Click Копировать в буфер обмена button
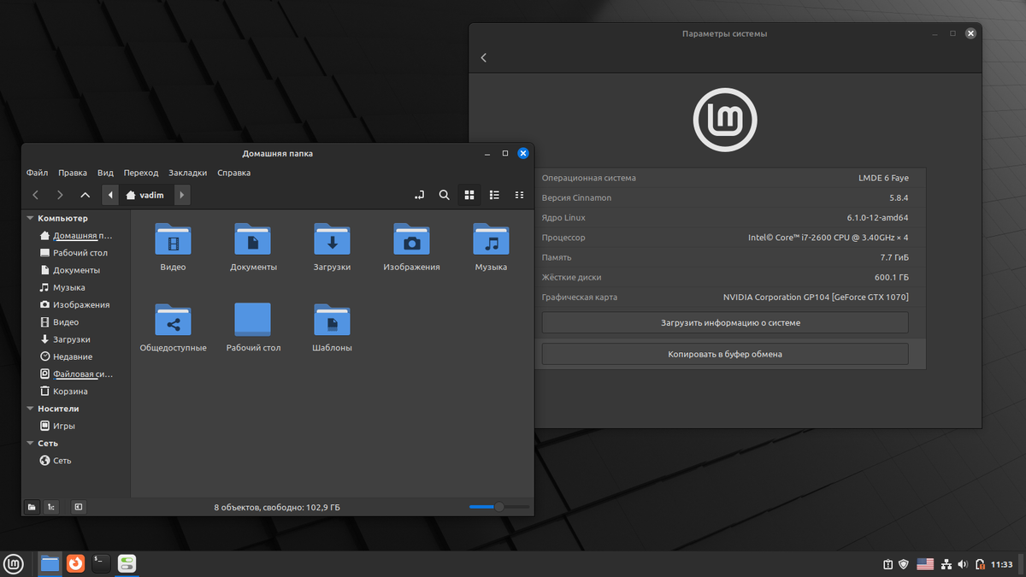This screenshot has height=577, width=1026. (x=725, y=354)
